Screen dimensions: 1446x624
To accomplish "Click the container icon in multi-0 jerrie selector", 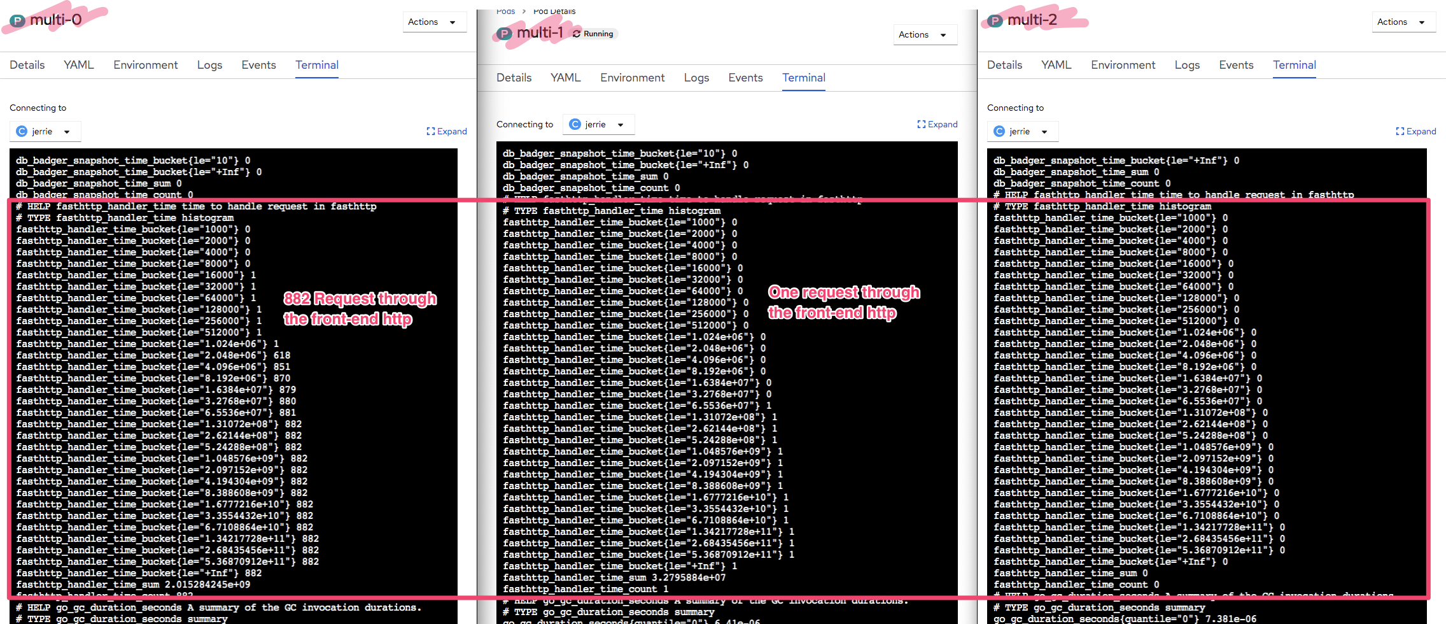I will 21,131.
